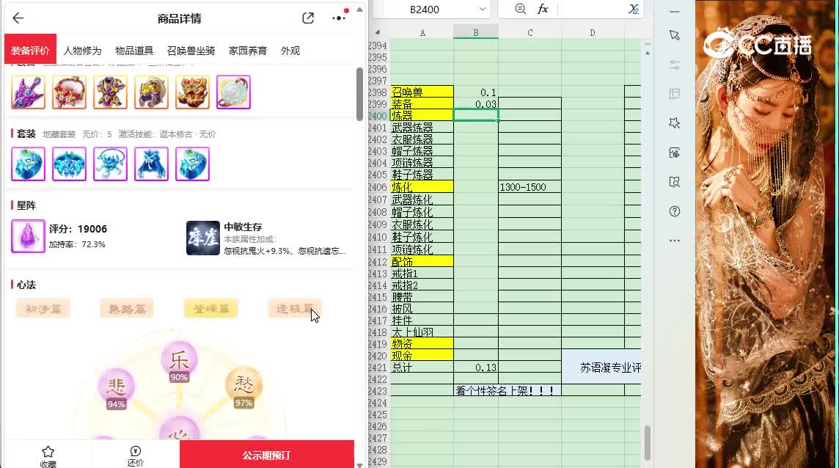Open the sliders settings icon in sidebar

point(674,65)
